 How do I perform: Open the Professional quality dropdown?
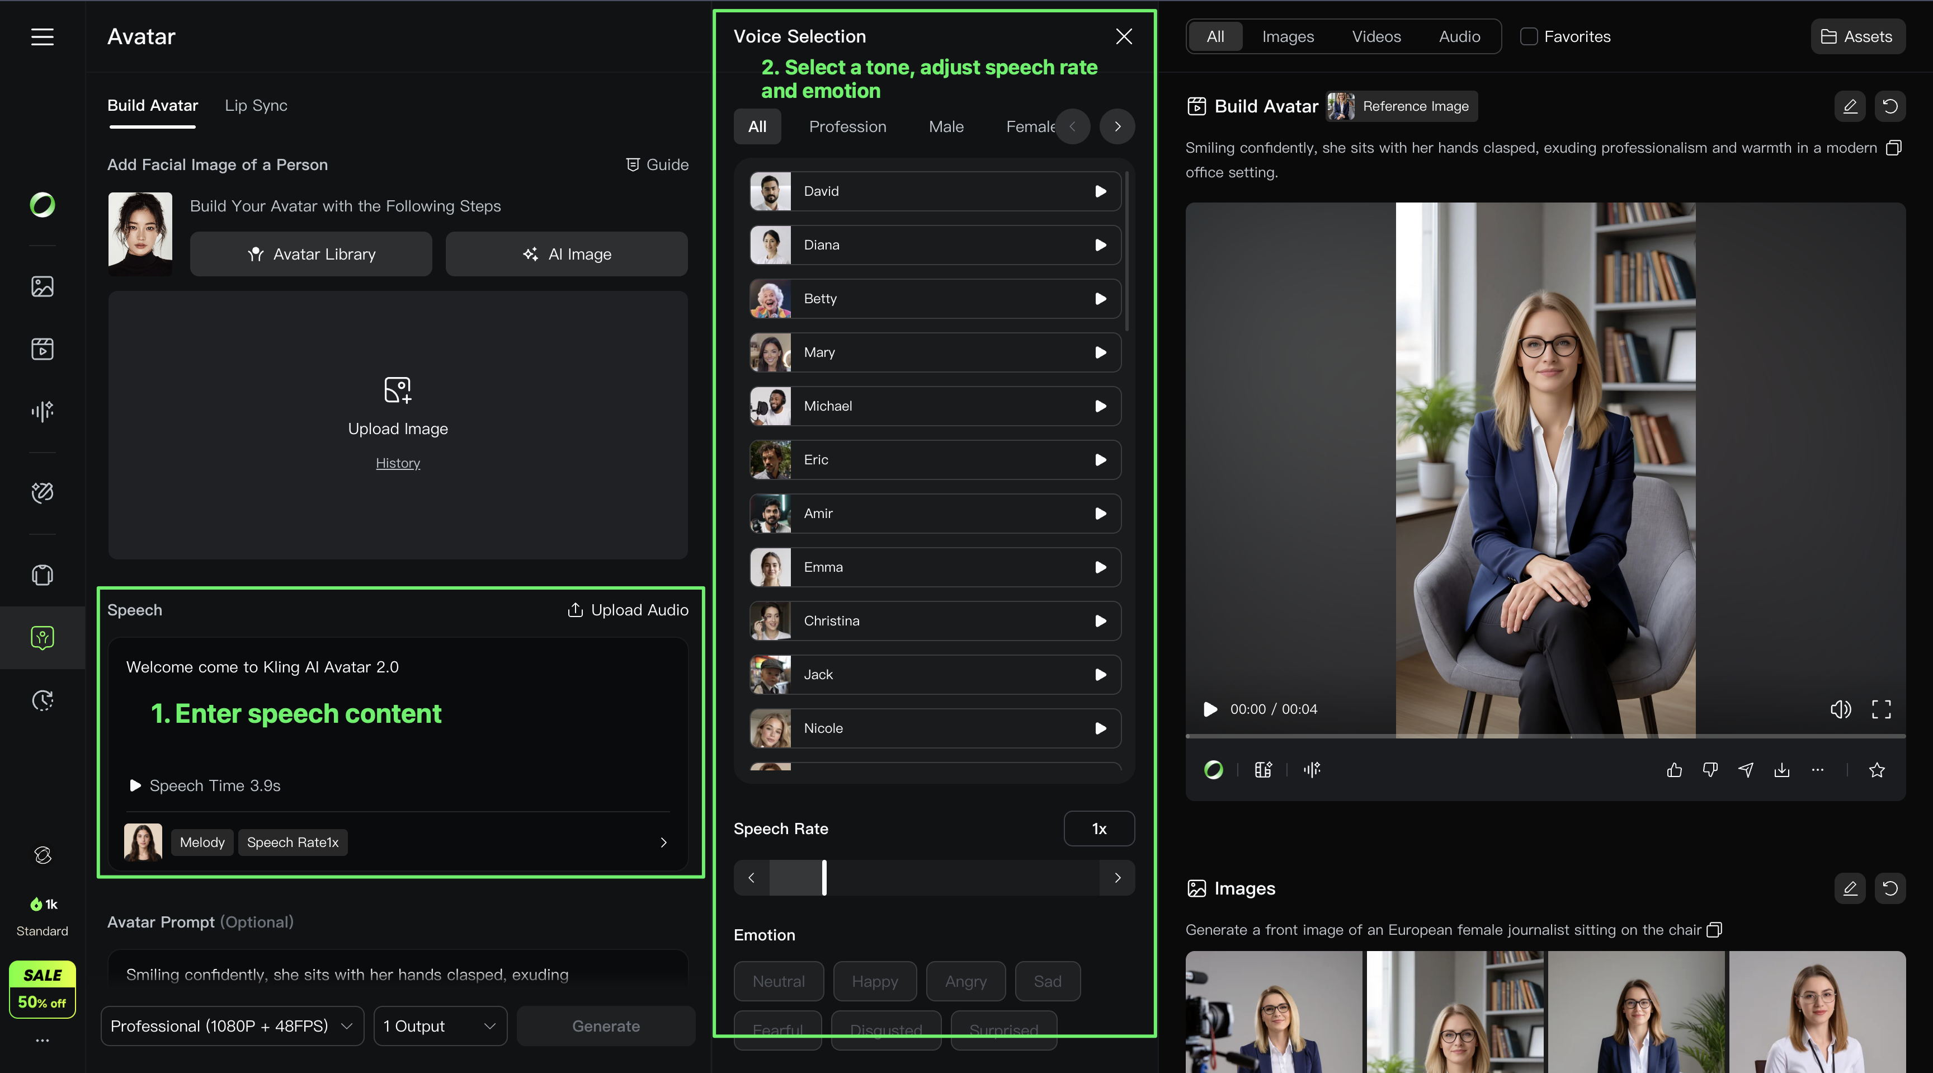[x=232, y=1026]
